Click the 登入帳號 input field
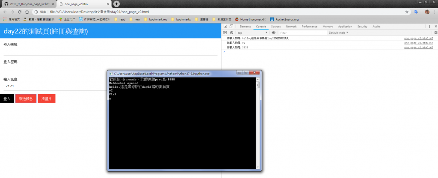Image resolution: width=438 pixels, height=178 pixels. 110,52
